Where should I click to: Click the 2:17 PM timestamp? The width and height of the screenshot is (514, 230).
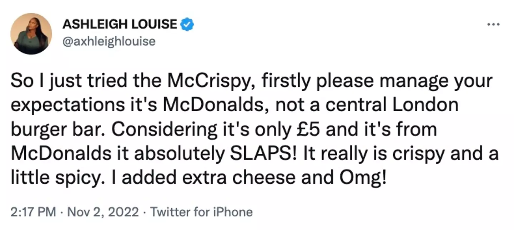pos(33,212)
